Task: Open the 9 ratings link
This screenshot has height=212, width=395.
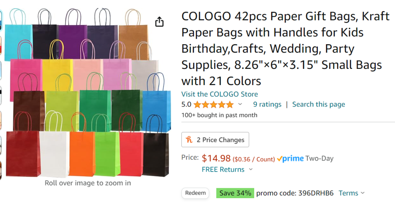Action: [x=267, y=104]
